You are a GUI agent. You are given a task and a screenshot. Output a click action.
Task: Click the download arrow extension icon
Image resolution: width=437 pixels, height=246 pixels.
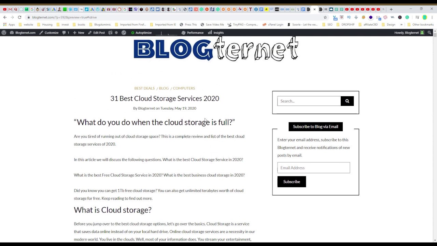(356, 17)
